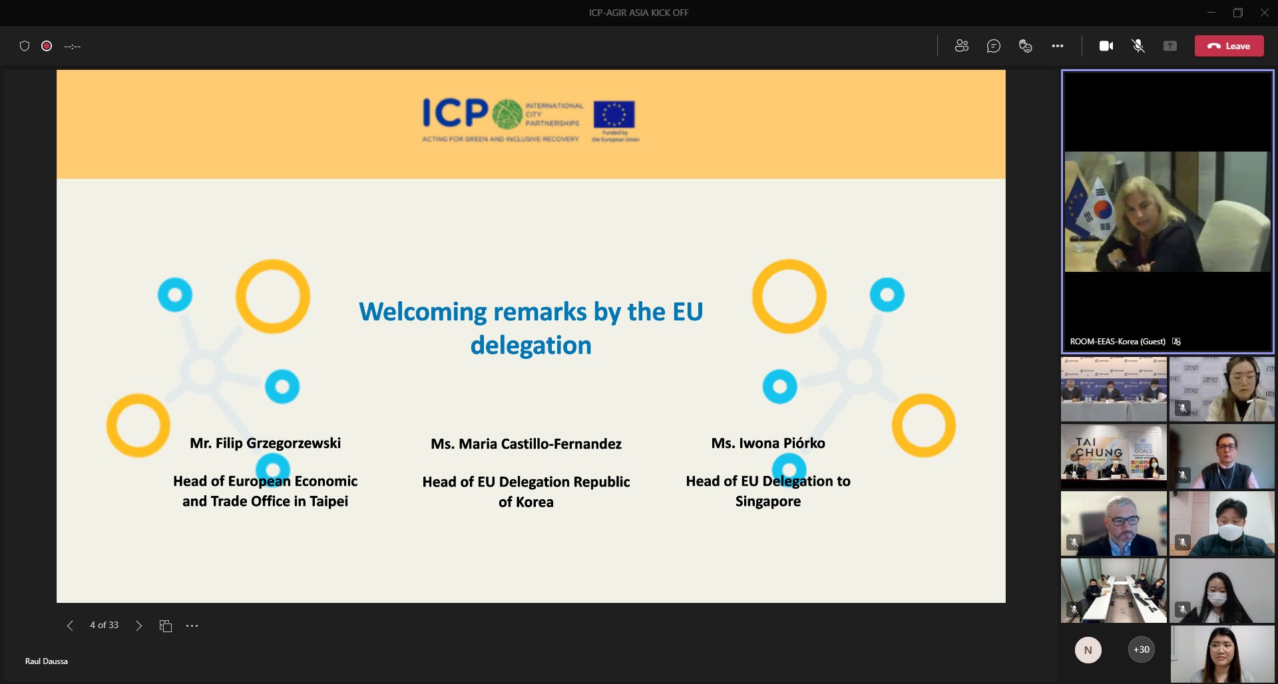This screenshot has width=1278, height=684.
Task: Click the meeting timer display
Action: point(72,46)
